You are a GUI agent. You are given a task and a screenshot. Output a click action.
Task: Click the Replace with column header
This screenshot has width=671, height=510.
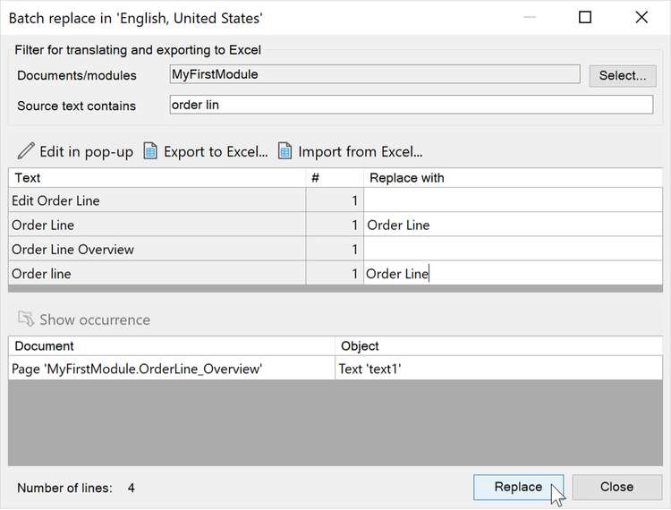coord(512,178)
